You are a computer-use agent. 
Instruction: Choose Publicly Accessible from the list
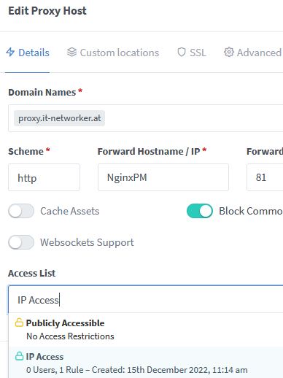[146, 330]
